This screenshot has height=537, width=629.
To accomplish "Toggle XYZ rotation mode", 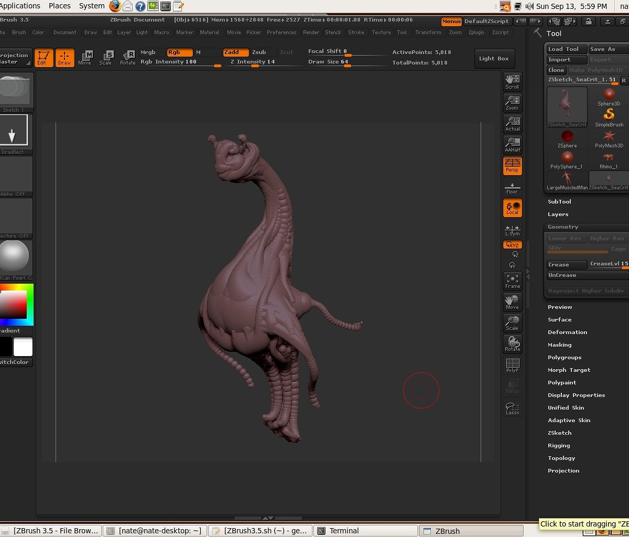I will pyautogui.click(x=512, y=245).
